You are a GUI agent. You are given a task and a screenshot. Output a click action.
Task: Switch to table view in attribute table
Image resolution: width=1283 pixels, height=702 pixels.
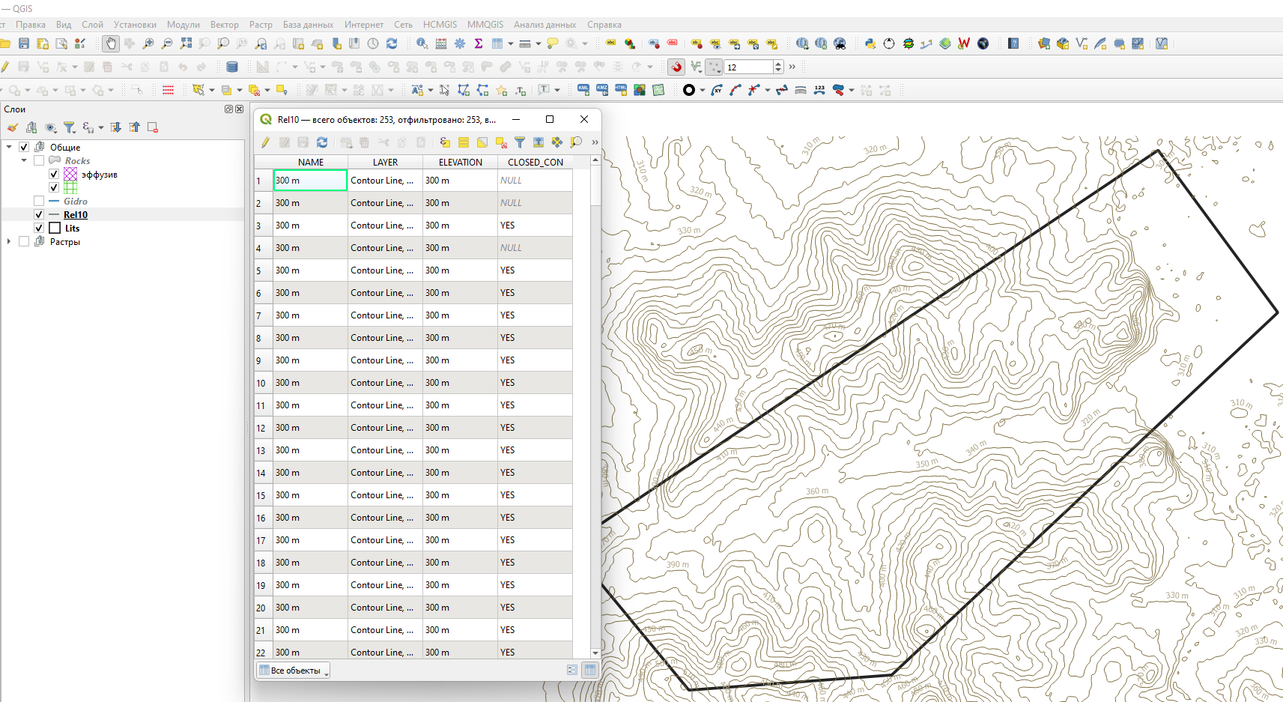590,671
